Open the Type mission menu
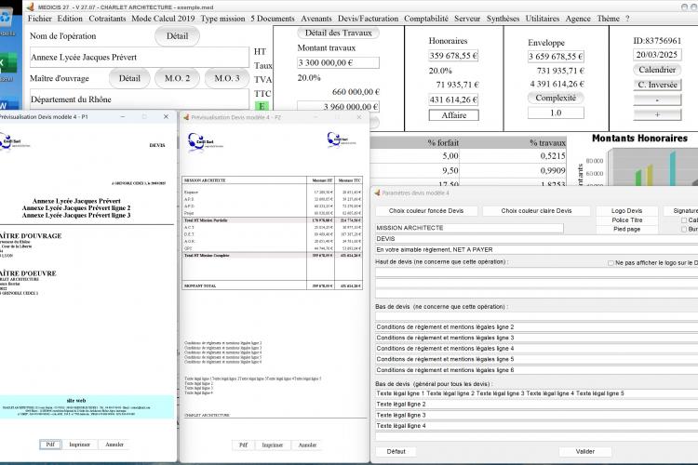This screenshot has width=698, height=465. tap(222, 19)
